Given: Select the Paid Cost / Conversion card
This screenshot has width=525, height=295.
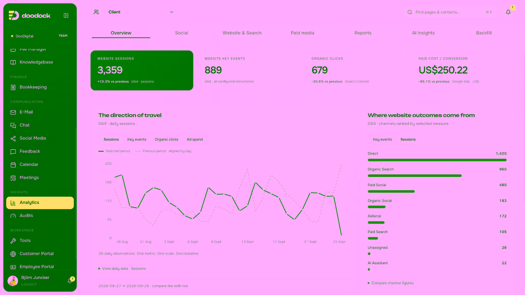Looking at the screenshot, I should tap(463, 70).
